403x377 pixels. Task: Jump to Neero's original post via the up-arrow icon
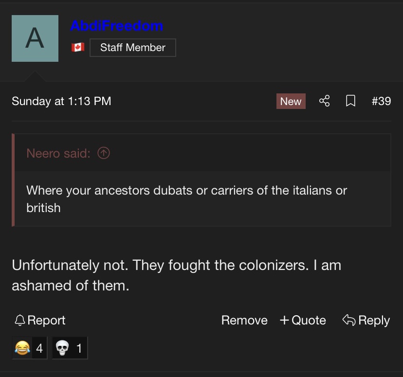104,153
